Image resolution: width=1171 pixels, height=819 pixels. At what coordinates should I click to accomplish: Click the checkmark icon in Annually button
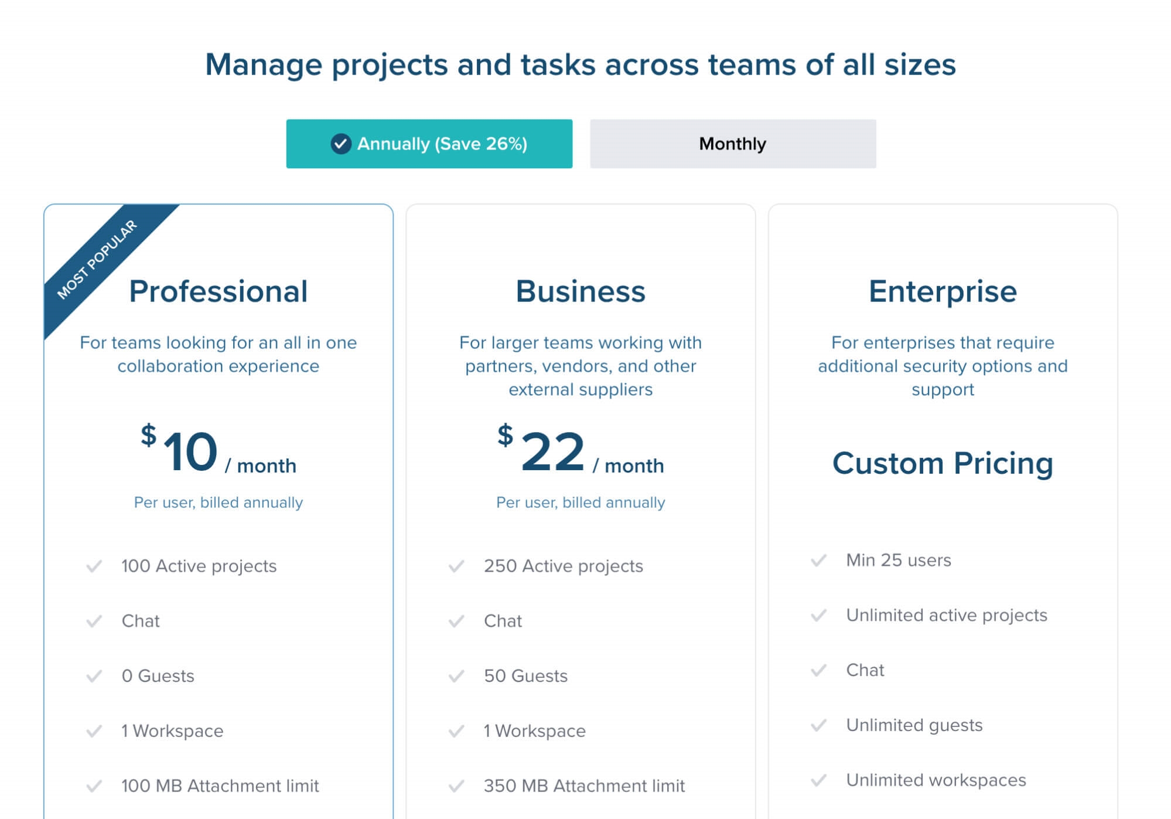coord(340,144)
